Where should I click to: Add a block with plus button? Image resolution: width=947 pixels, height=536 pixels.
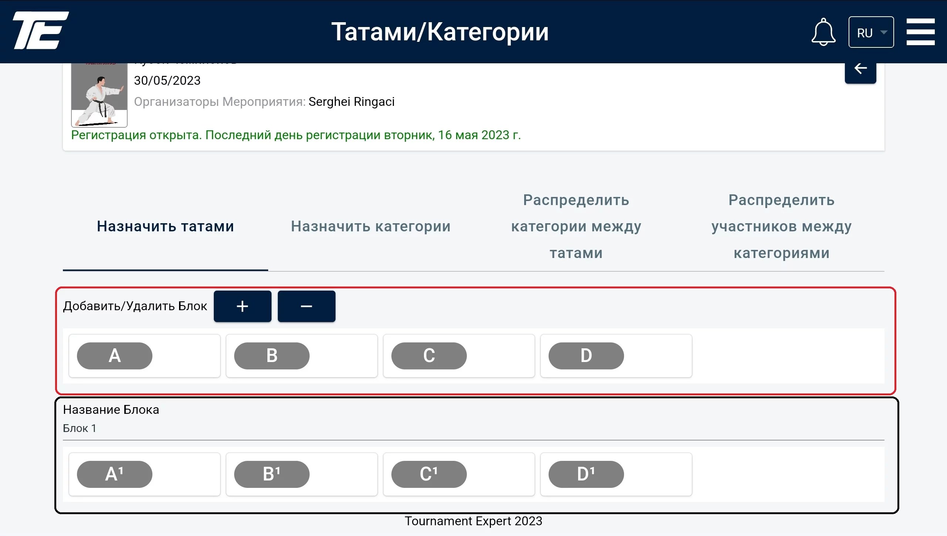point(242,306)
